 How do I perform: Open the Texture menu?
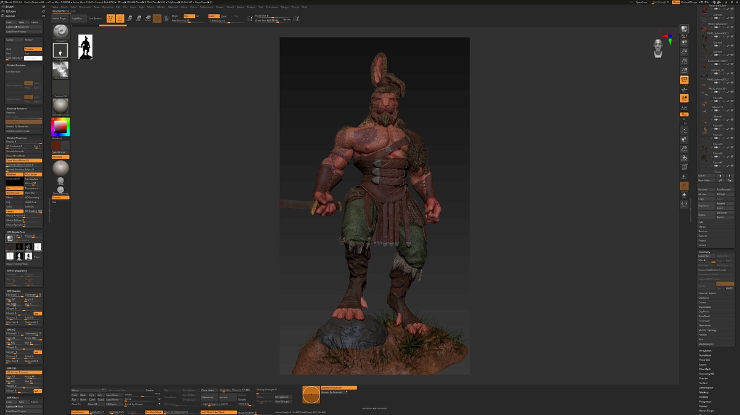pyautogui.click(x=251, y=7)
